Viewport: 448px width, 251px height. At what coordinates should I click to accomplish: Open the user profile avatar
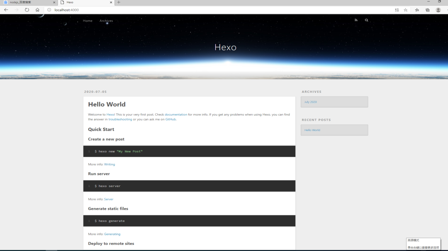pyautogui.click(x=438, y=10)
